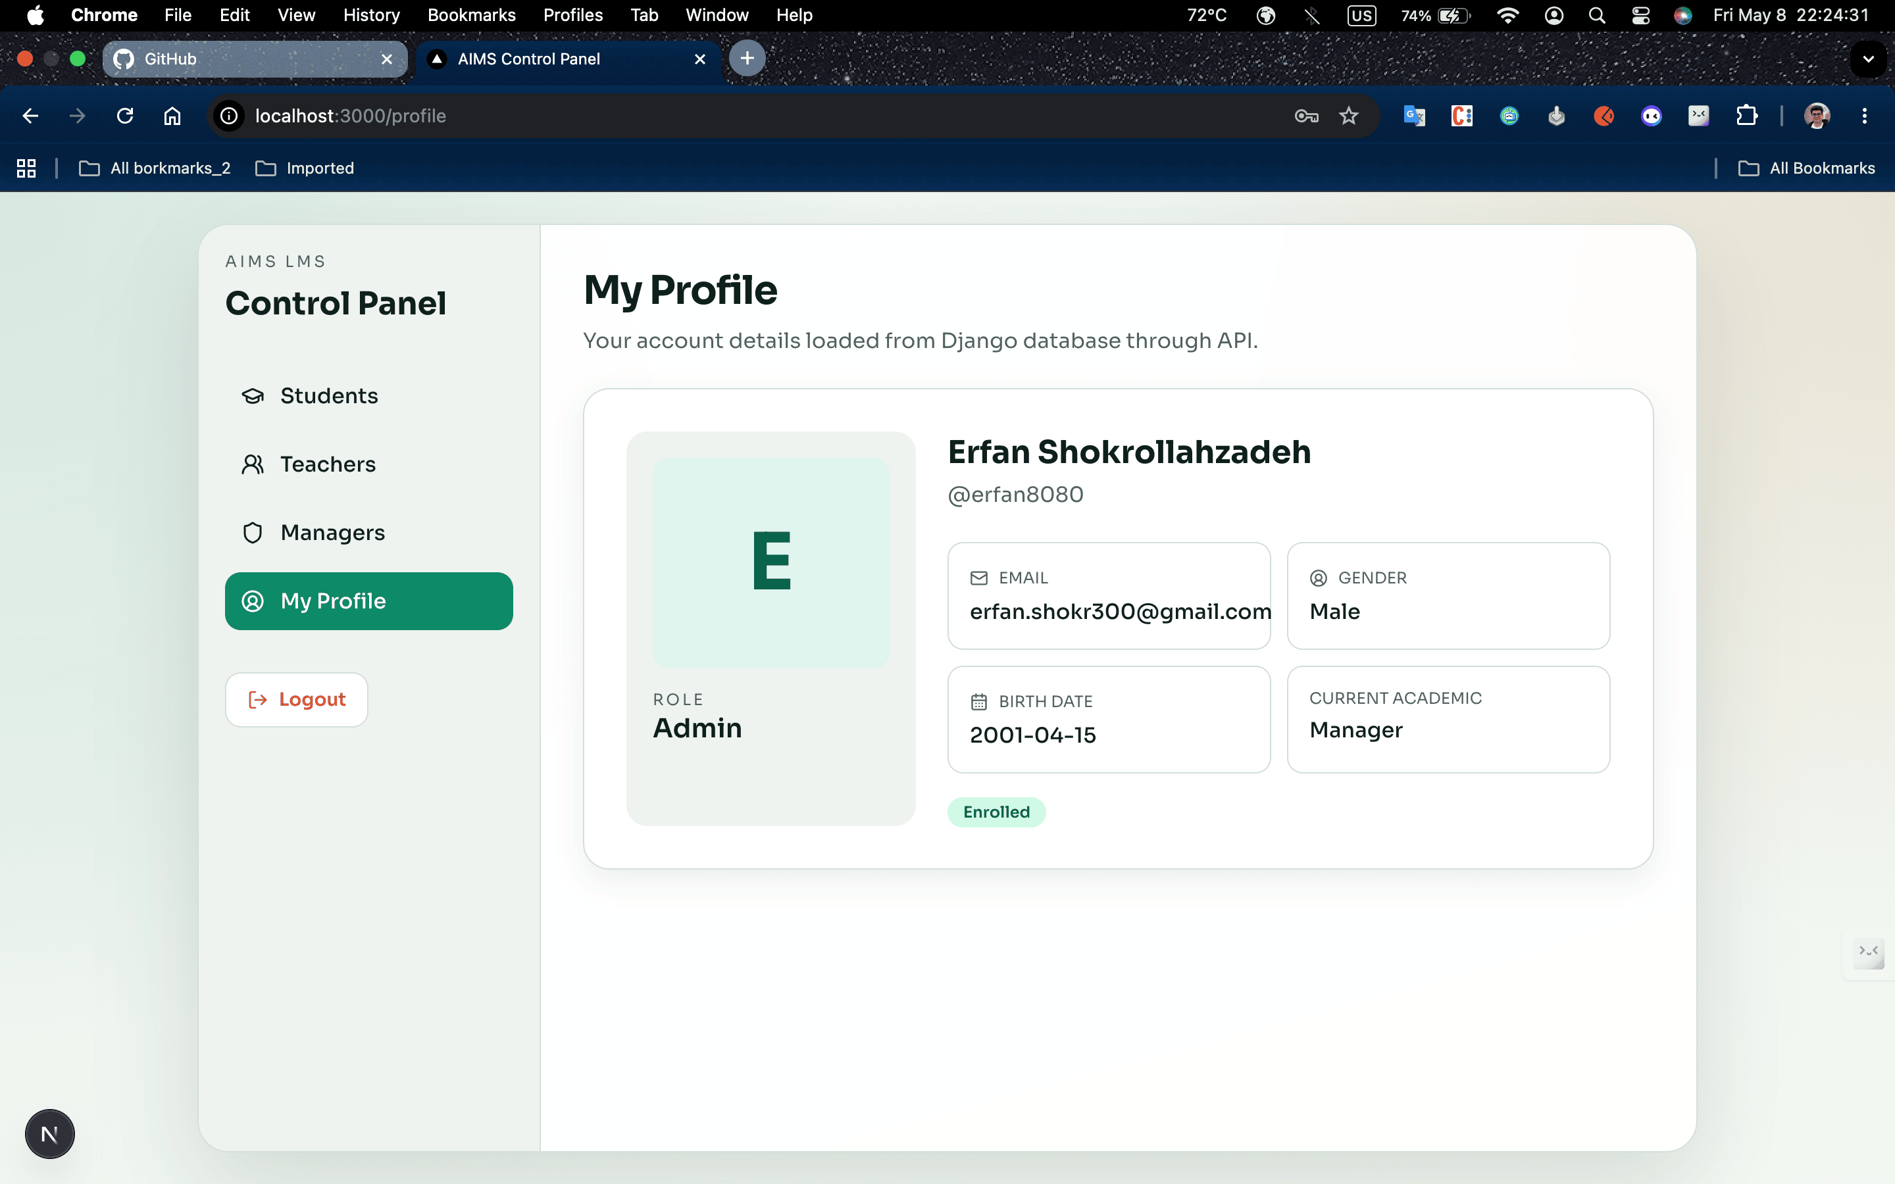Click the birth date 2001-04-15 value
The image size is (1895, 1184).
tap(1032, 735)
